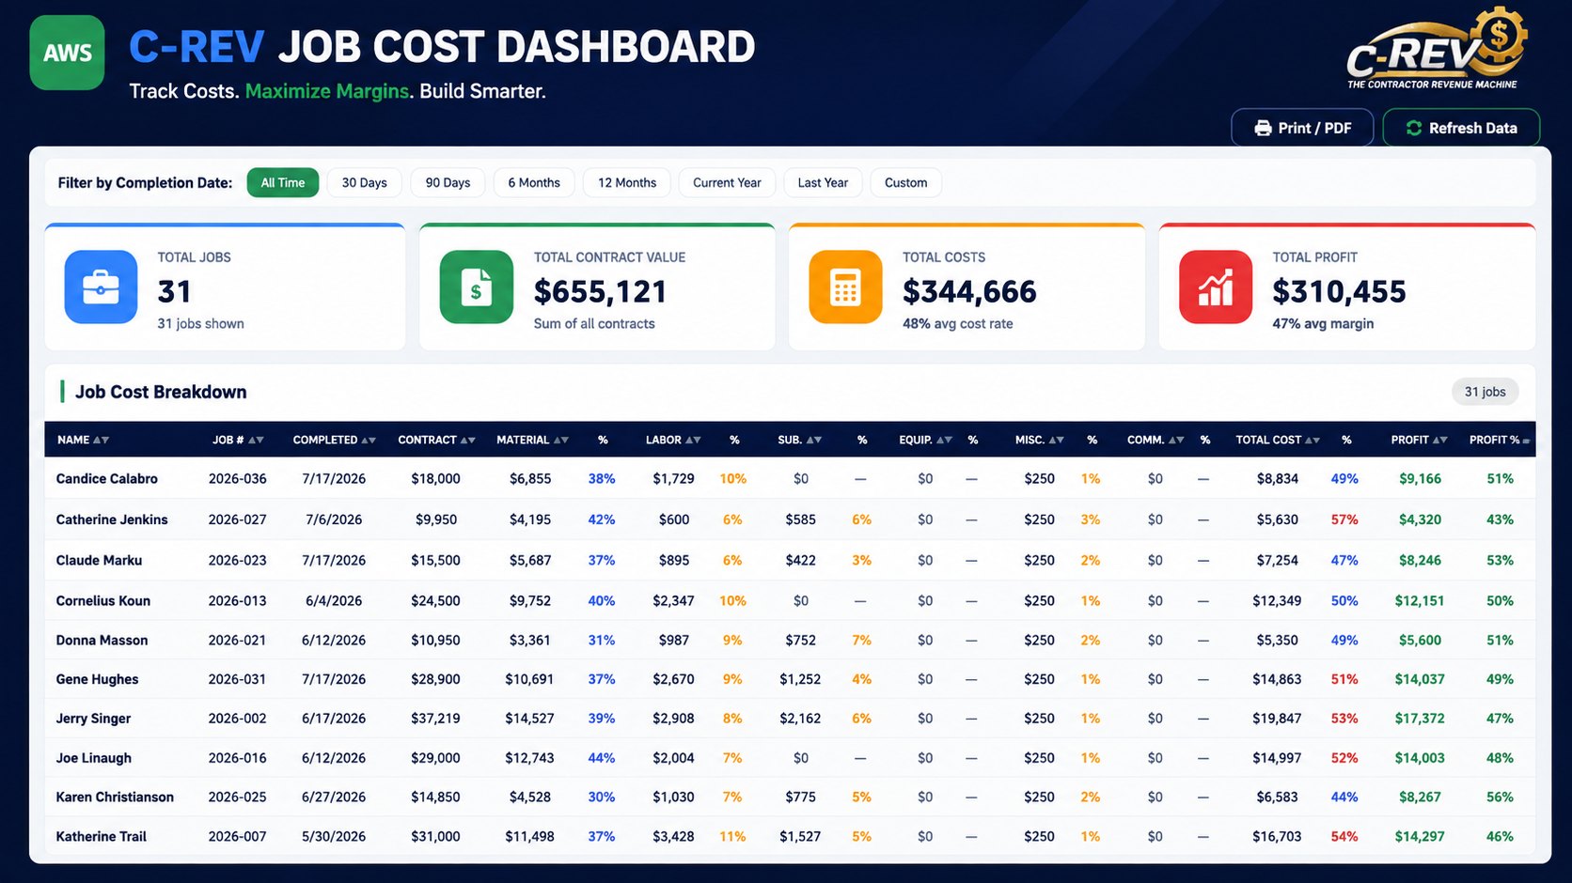1572x883 pixels.
Task: Click the Candice Calabro row name
Action: click(x=107, y=479)
